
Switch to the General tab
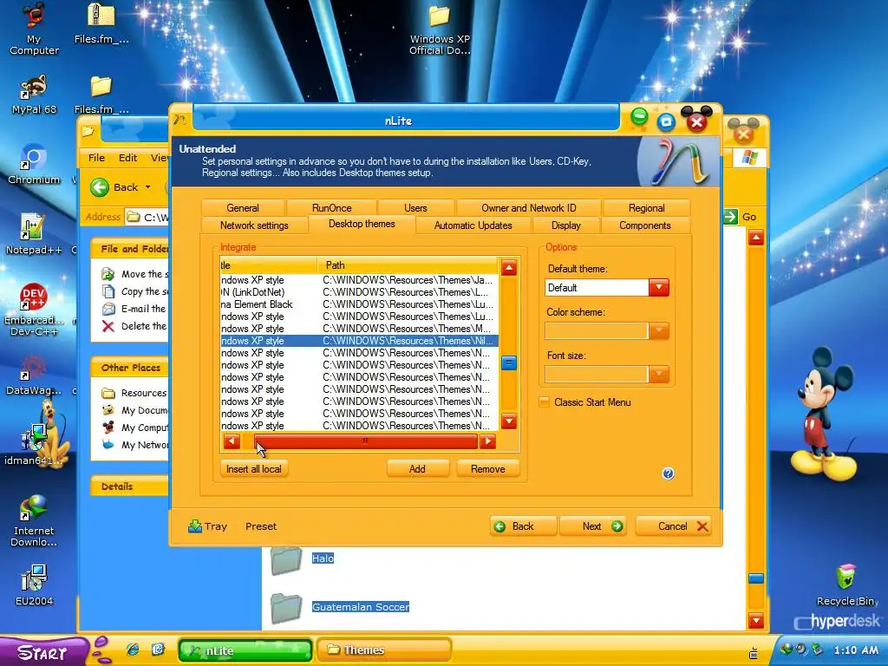tap(243, 208)
